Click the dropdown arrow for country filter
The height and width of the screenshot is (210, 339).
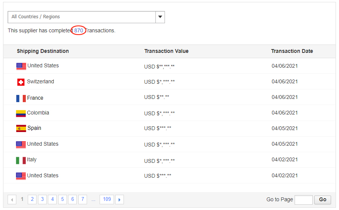click(x=160, y=17)
